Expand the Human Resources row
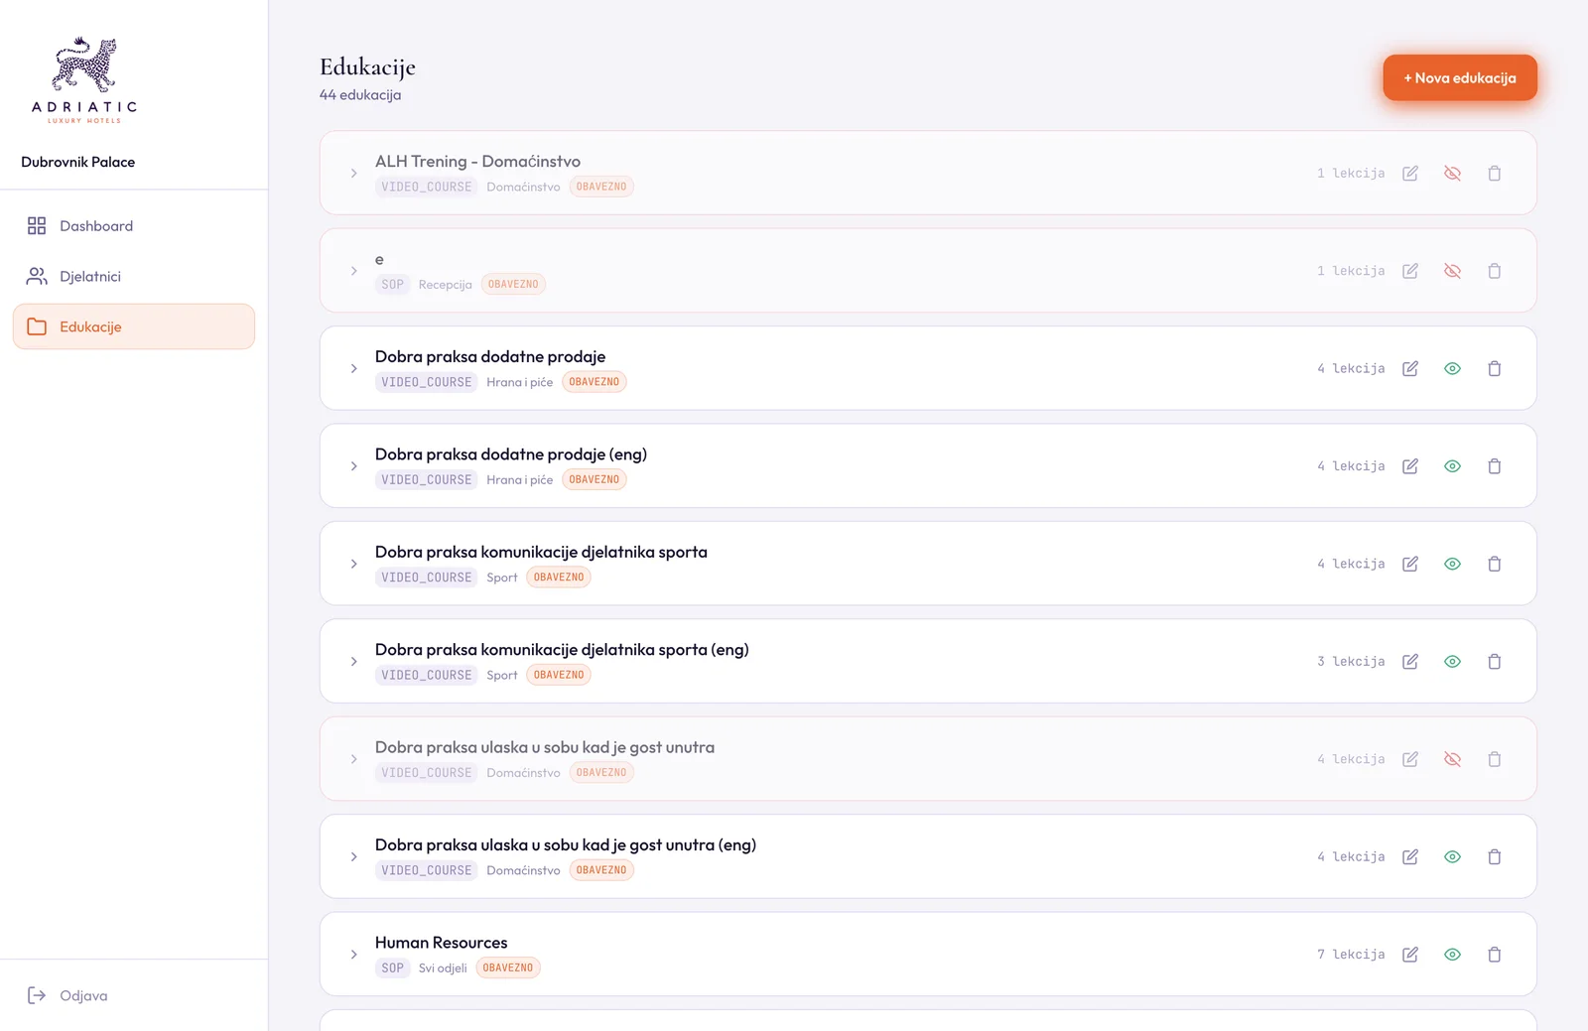This screenshot has width=1588, height=1031. tap(353, 955)
